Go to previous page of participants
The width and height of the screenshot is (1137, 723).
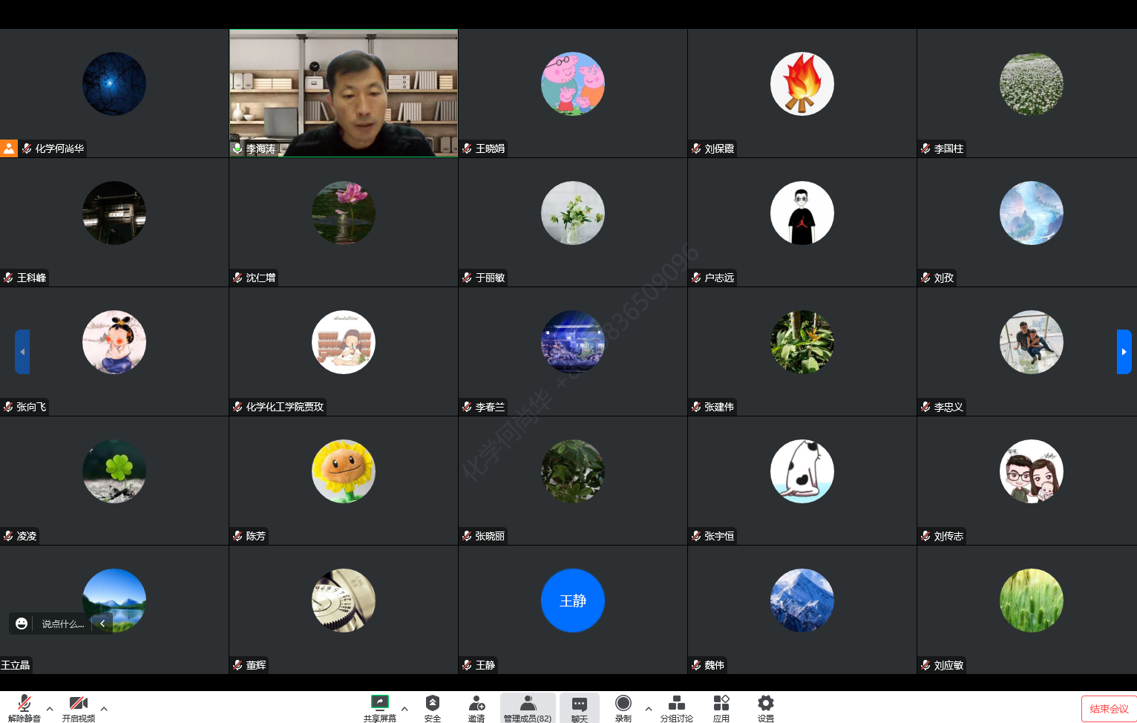tap(22, 352)
